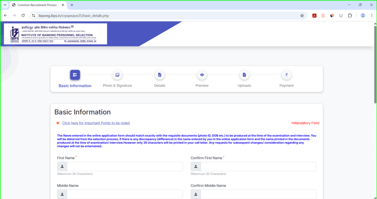377x199 pixels.
Task: Click the Mandatory Field red text
Action: pos(305,123)
